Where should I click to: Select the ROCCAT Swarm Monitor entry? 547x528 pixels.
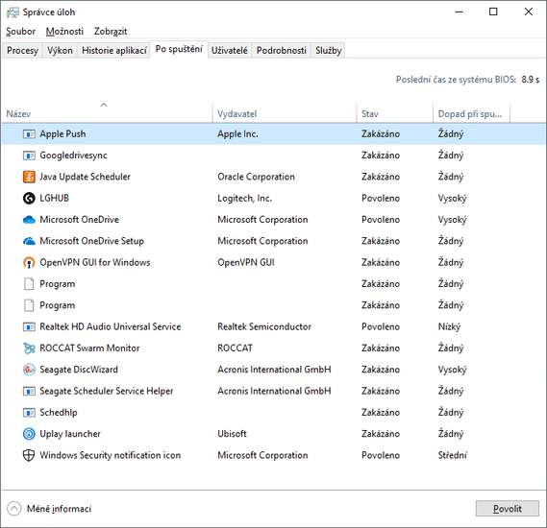(89, 348)
